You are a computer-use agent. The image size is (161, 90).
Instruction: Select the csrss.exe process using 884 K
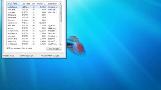pos(33,12)
